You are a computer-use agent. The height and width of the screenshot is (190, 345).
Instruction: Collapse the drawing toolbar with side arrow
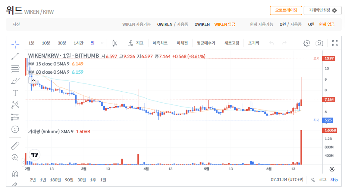point(23,162)
